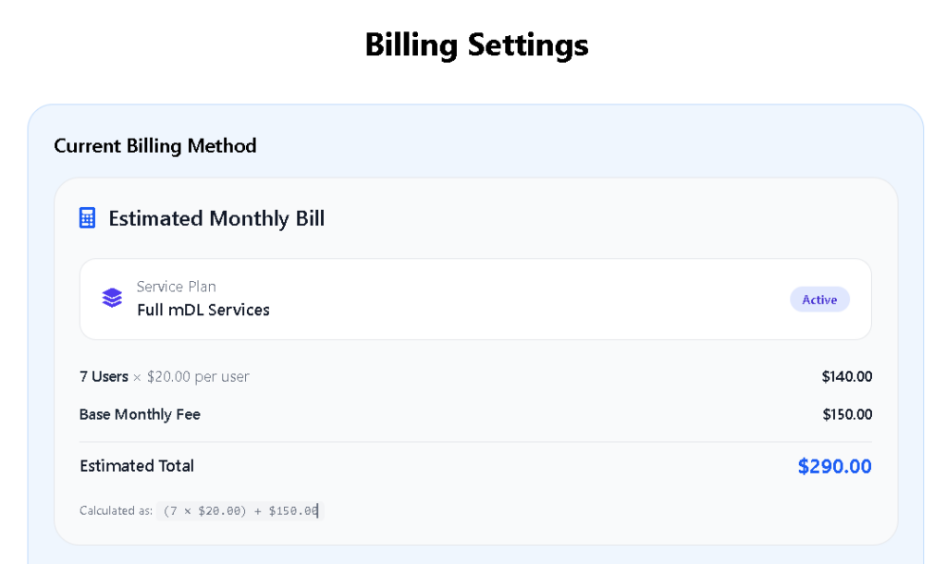Click the $20.00 per user text

tap(198, 377)
